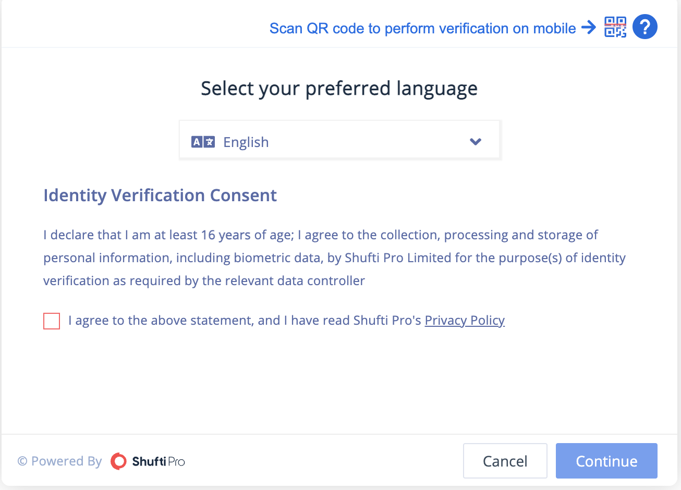Image resolution: width=681 pixels, height=490 pixels.
Task: Click the arrow pointing to the QR code
Action: pyautogui.click(x=589, y=27)
